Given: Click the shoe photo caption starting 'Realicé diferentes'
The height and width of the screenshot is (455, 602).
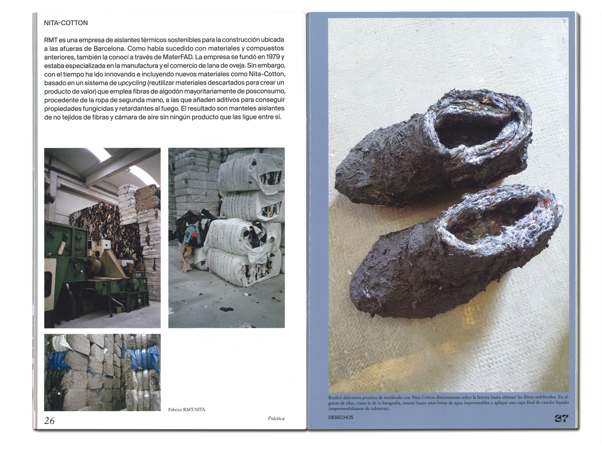Looking at the screenshot, I should [448, 403].
